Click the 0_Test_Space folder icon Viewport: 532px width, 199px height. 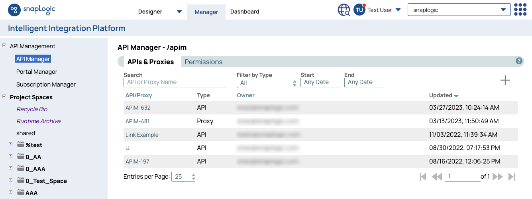click(21, 181)
